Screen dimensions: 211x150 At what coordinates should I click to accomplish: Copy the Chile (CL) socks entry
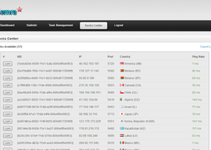tap(8, 93)
